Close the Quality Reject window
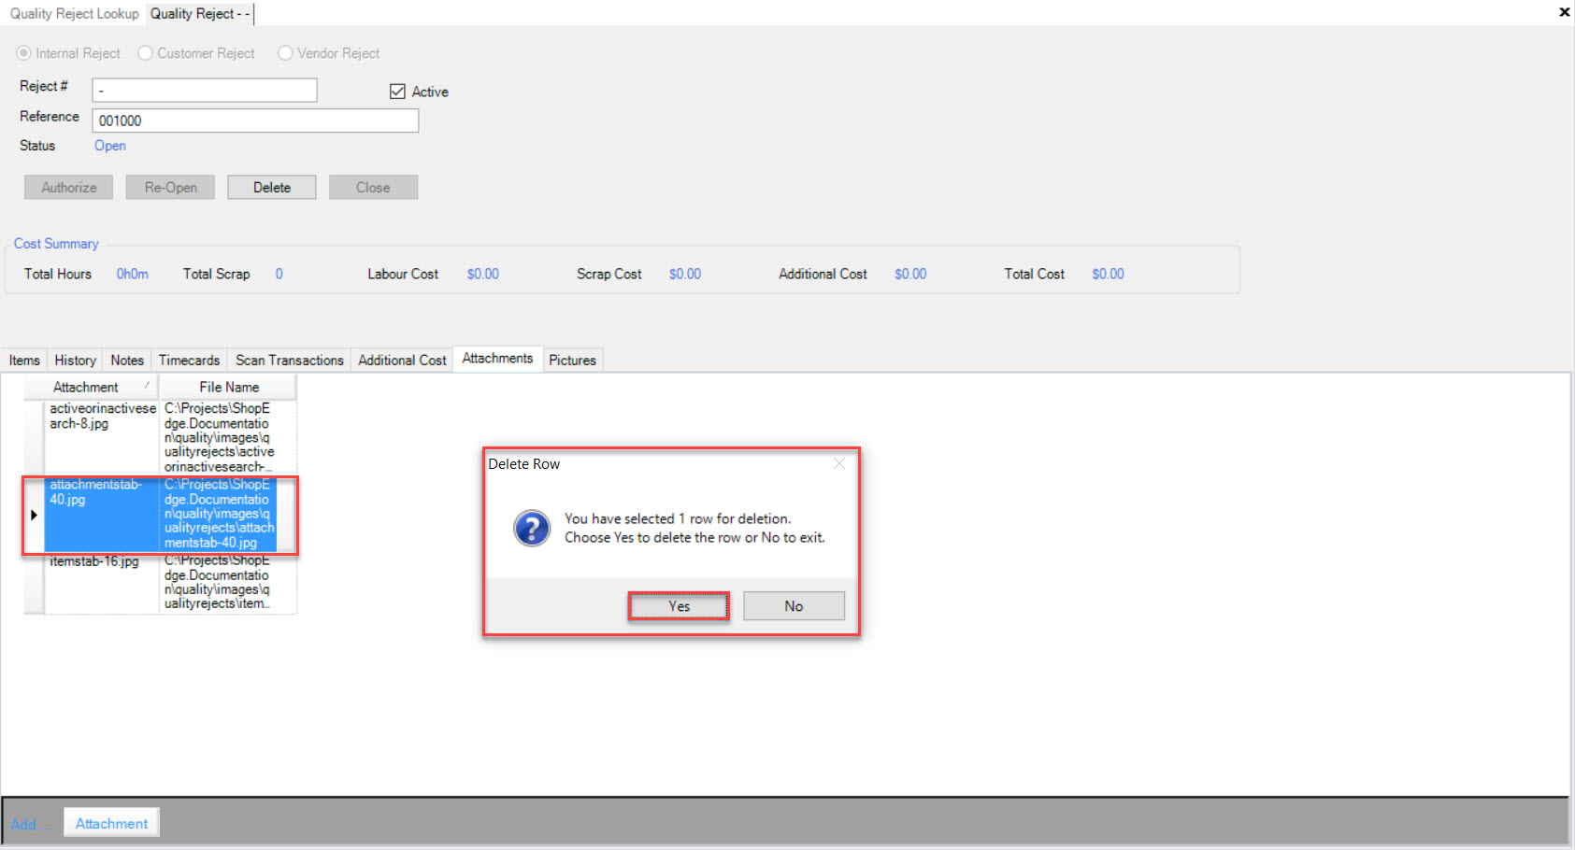Viewport: 1575px width, 850px height. 1564,12
